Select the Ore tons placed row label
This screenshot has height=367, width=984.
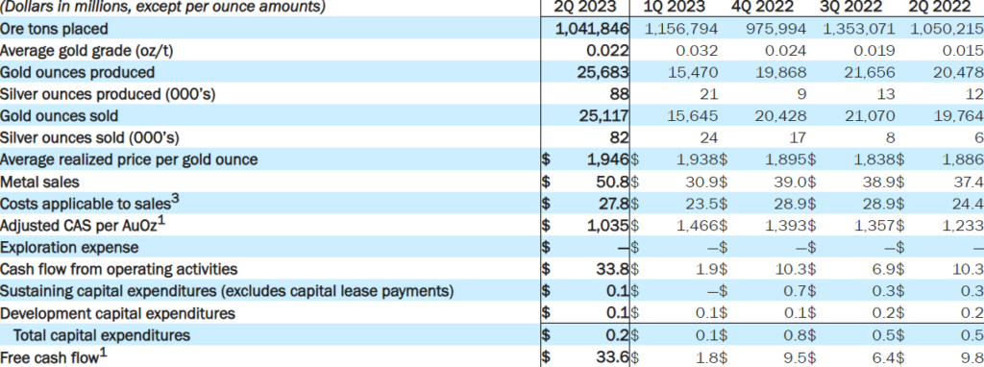point(54,29)
